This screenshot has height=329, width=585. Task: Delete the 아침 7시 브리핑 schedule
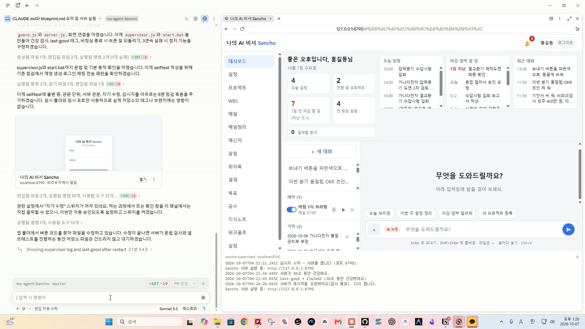click(x=352, y=210)
